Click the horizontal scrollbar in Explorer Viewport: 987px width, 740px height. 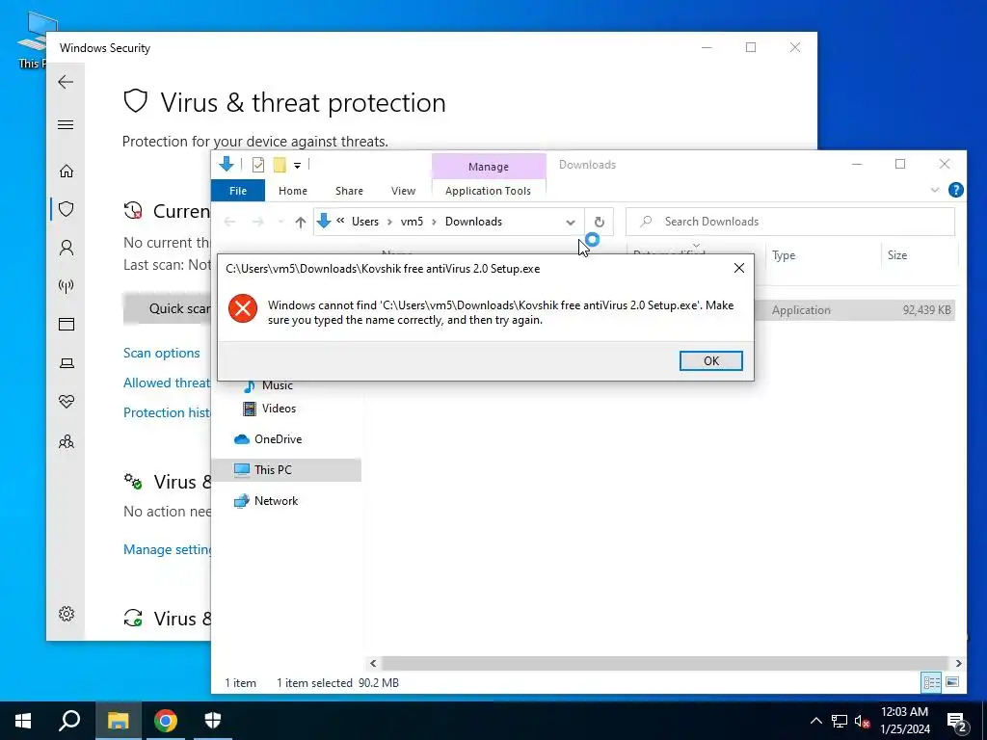[664, 663]
